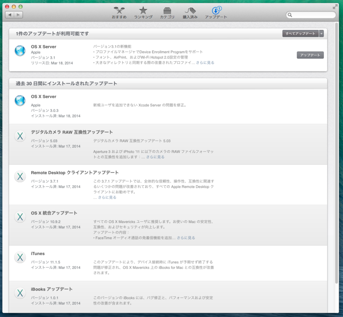Click OS X Server 3.0.3 globe icon
Viewport: 343px width, 317px height.
[20, 101]
